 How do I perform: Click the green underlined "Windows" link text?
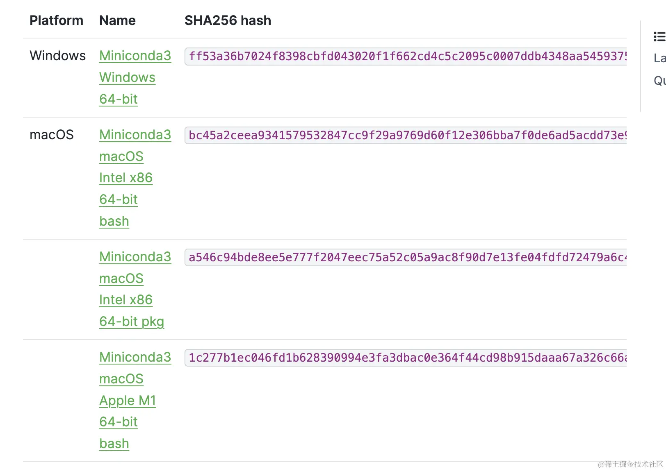click(127, 77)
